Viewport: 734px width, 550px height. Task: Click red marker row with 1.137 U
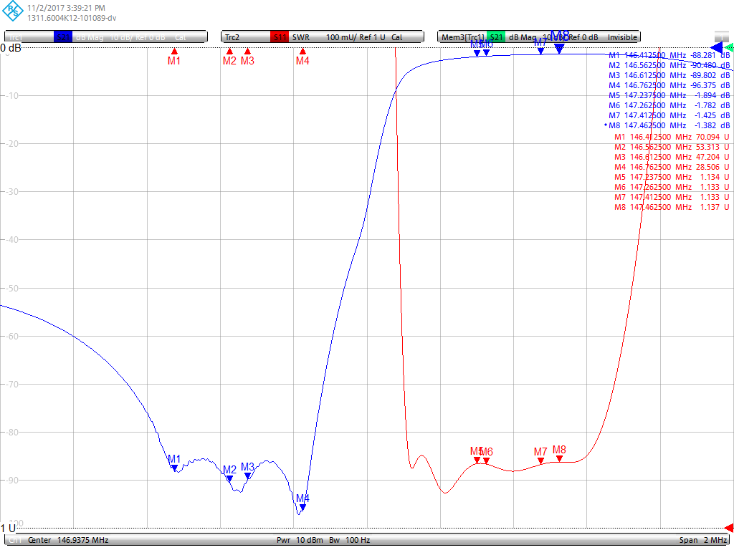pos(672,207)
